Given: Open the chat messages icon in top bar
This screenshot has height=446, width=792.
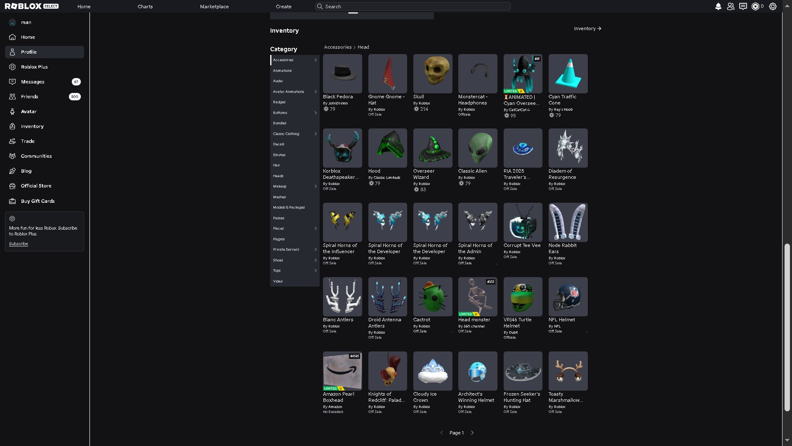Looking at the screenshot, I should pyautogui.click(x=743, y=6).
